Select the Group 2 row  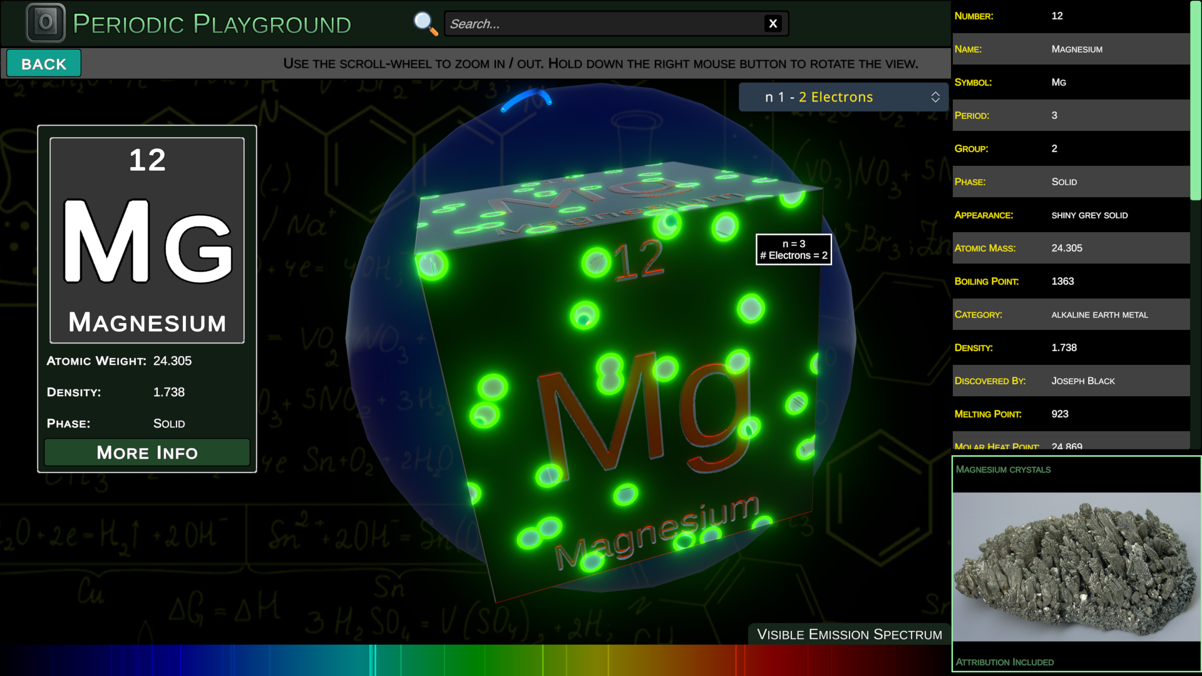click(x=1071, y=148)
